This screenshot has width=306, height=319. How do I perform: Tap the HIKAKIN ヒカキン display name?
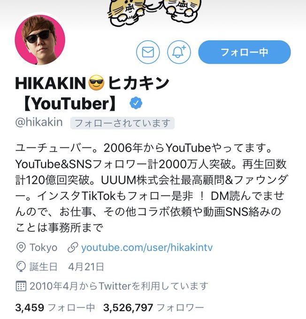pyautogui.click(x=92, y=93)
